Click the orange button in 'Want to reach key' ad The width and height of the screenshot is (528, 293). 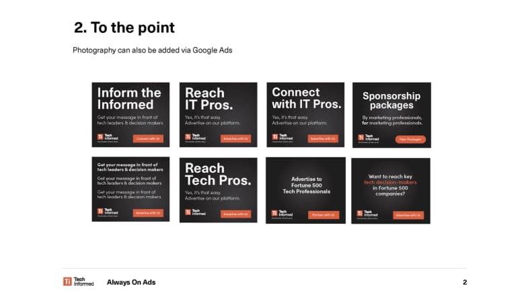(408, 215)
